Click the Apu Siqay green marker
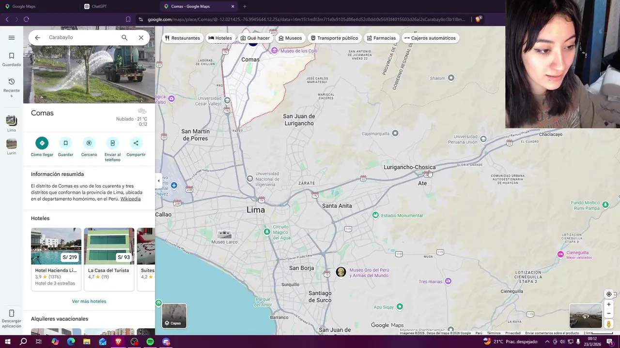 click(x=400, y=306)
